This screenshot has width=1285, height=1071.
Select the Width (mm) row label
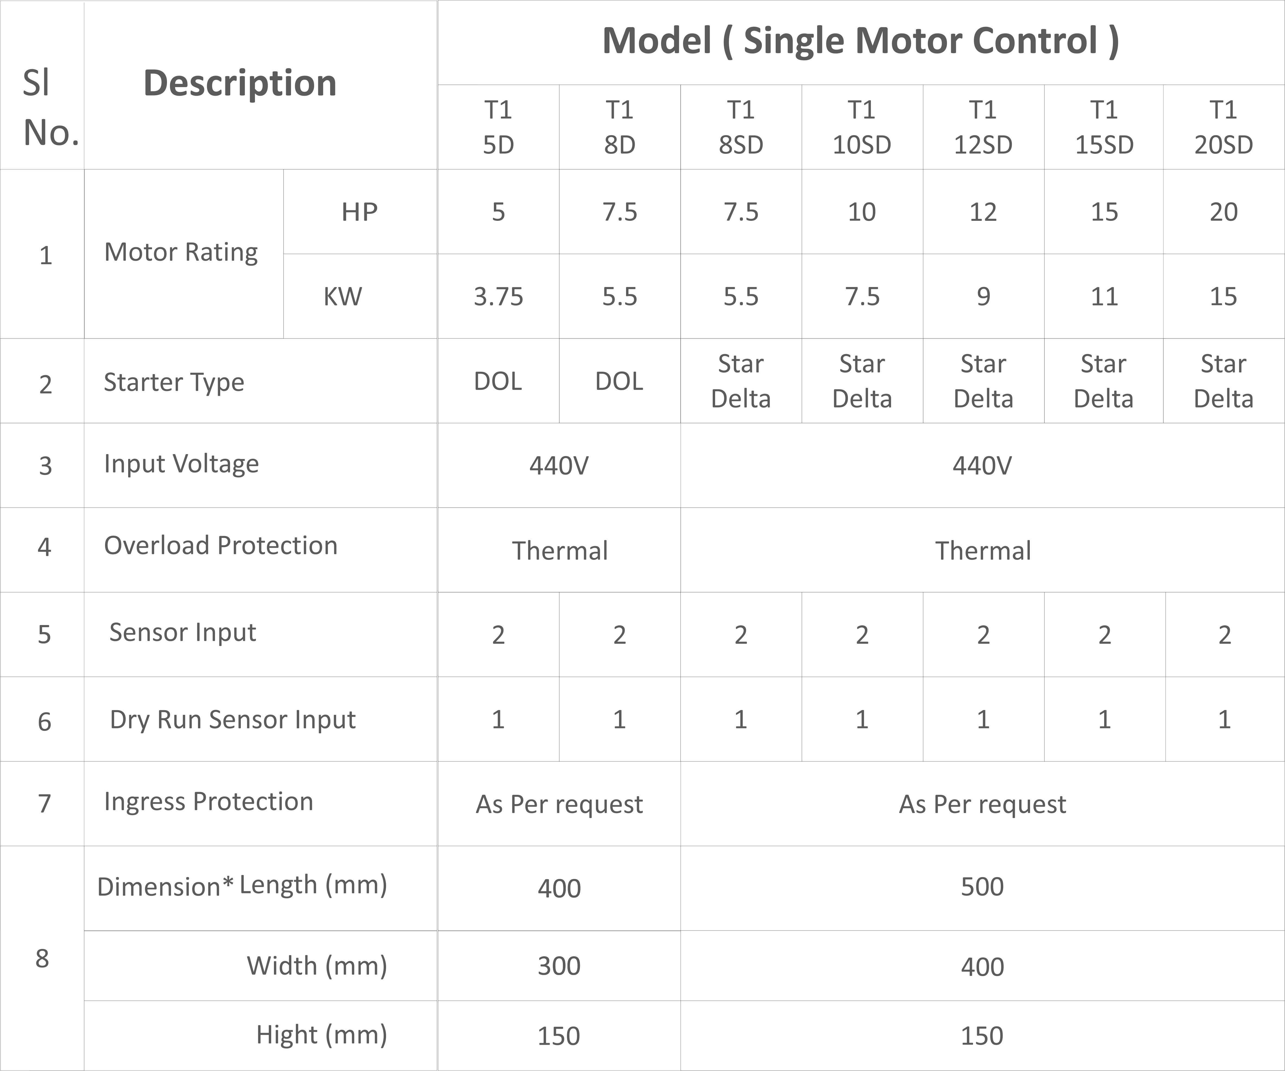click(x=316, y=966)
